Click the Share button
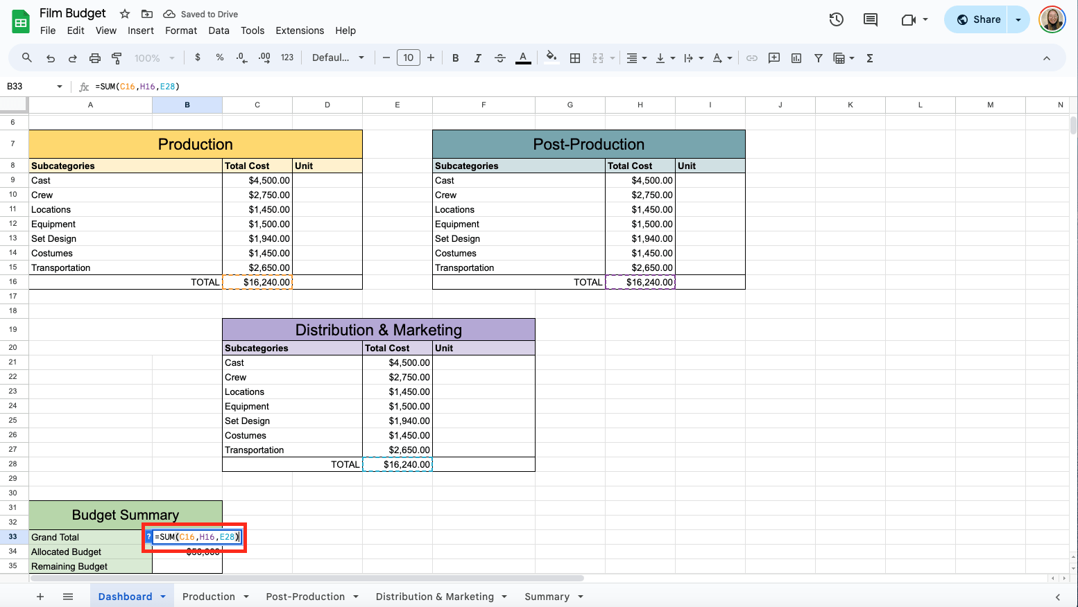 coord(979,19)
